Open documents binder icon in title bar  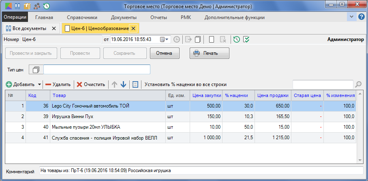pyautogui.click(x=17, y=6)
